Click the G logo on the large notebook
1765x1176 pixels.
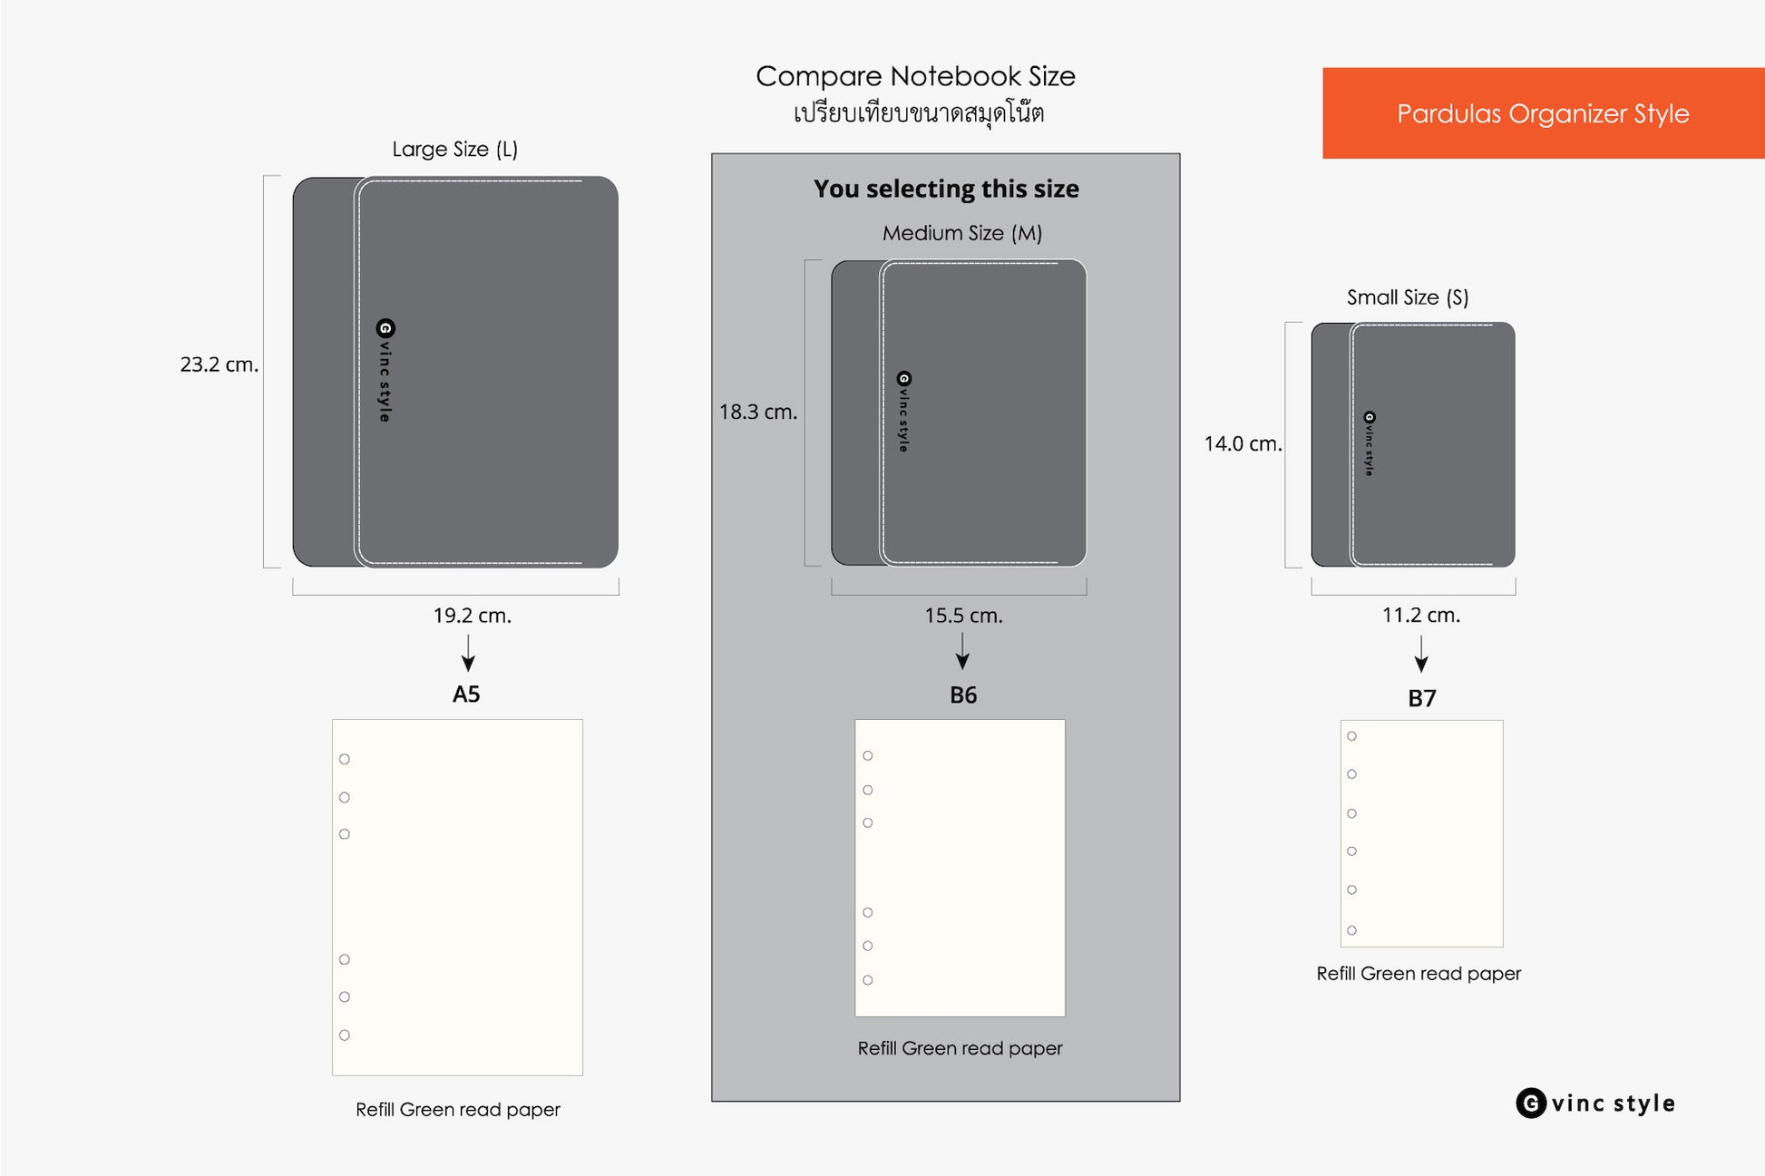(x=385, y=328)
